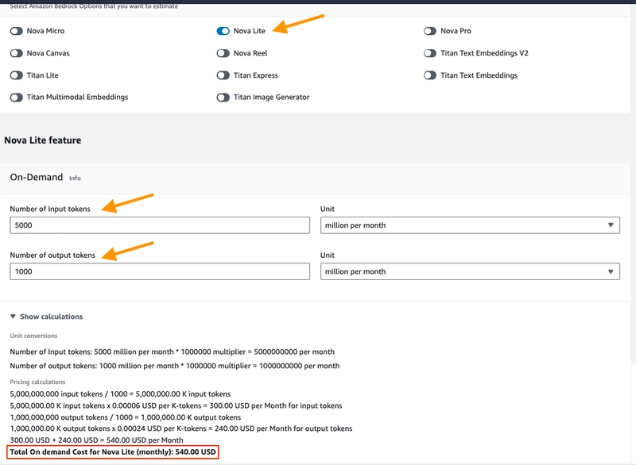Enable Titan Text Embeddings V2 toggle
Image resolution: width=636 pixels, height=465 pixels.
(430, 53)
